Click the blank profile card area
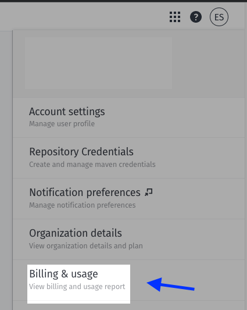Viewport: 247px width, 310px height. 98,63
